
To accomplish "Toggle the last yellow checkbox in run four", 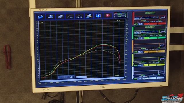I will pyautogui.click(x=161, y=65).
